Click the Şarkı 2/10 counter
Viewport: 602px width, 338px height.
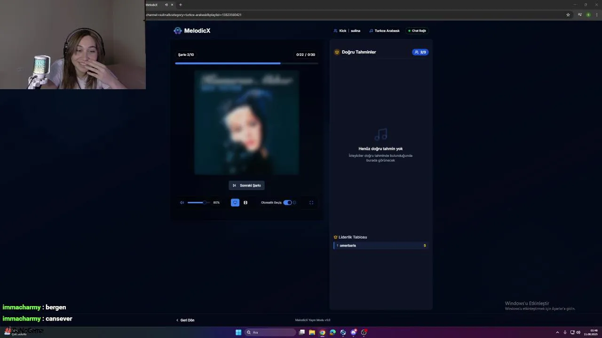tap(186, 55)
